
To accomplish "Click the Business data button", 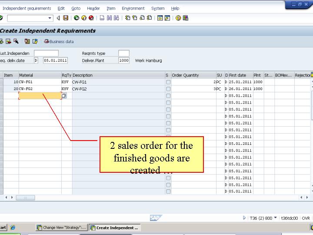I will click(x=59, y=41).
